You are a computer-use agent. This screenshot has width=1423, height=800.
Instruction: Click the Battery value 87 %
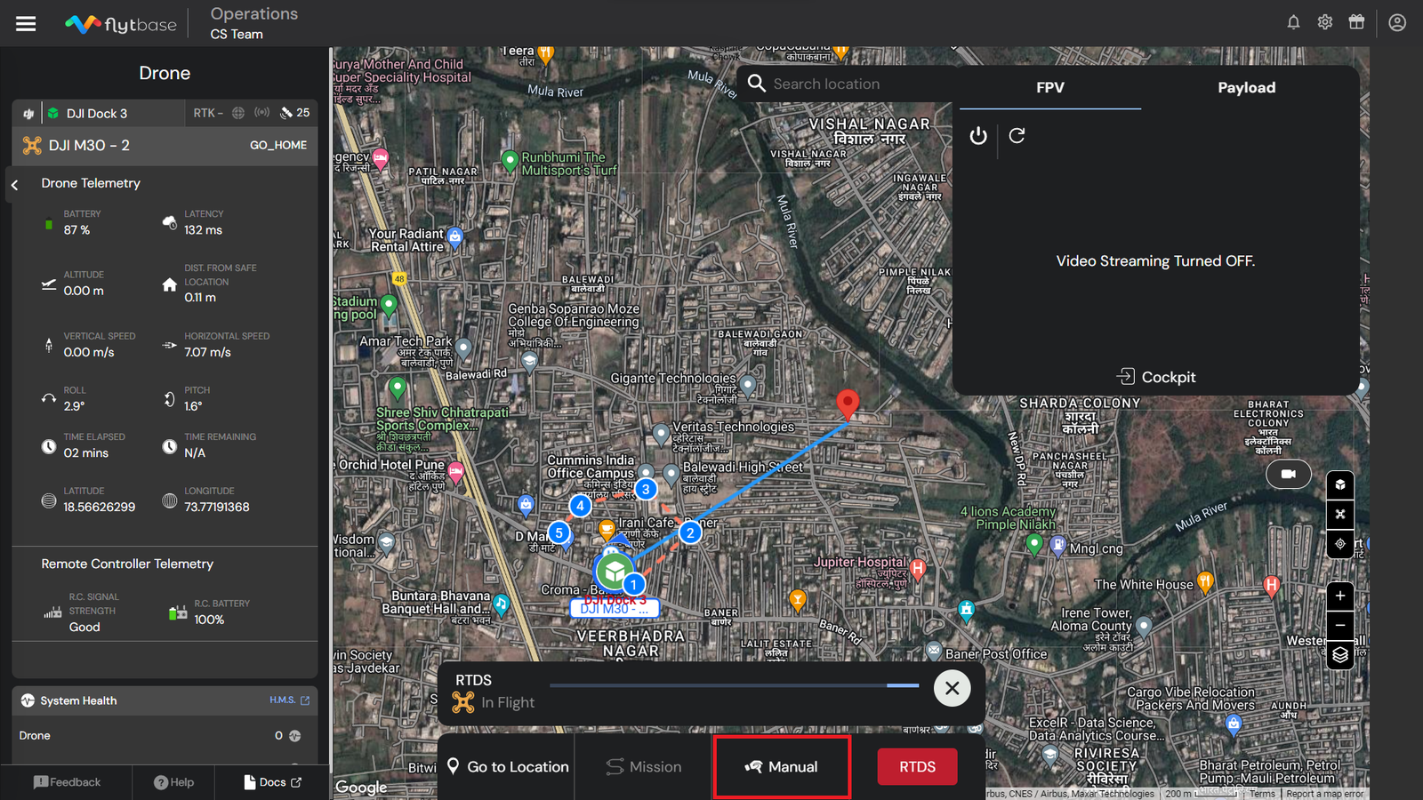(x=76, y=230)
